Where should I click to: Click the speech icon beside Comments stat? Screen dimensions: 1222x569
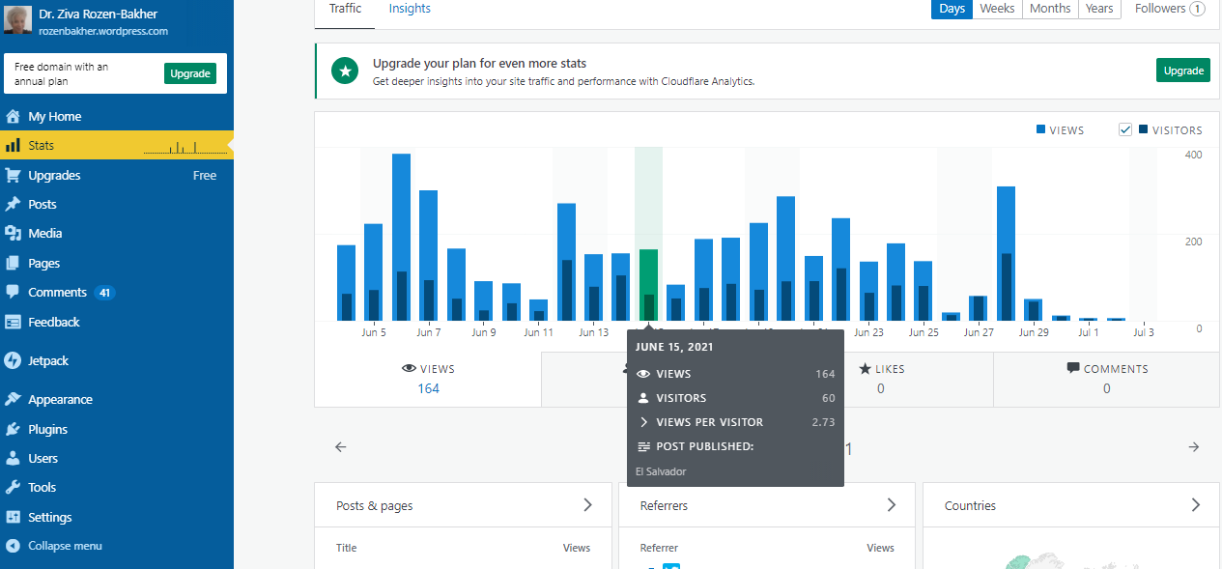pos(1073,369)
